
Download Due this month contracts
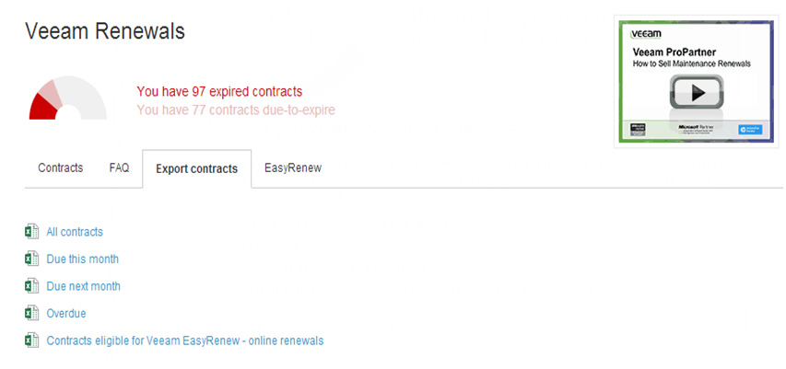pos(82,259)
